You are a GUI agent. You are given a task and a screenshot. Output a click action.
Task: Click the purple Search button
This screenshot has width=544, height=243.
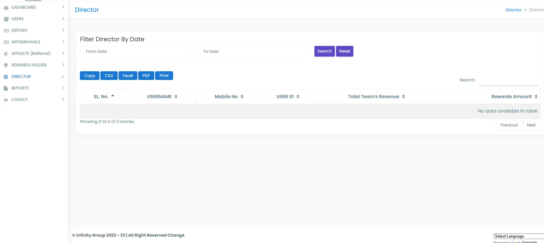pos(324,51)
